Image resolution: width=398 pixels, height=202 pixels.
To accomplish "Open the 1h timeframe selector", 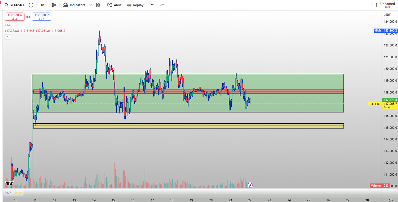I will point(42,5).
